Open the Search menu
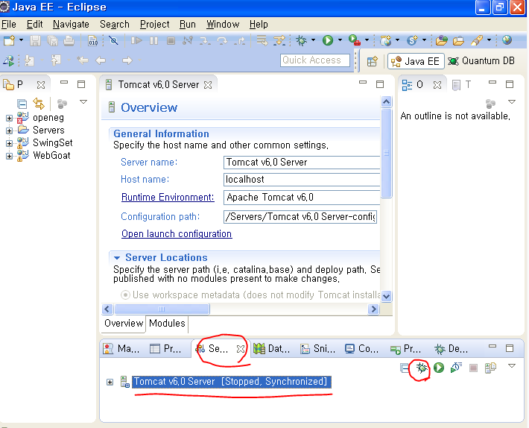Screen dimensions: 529x428 click(115, 25)
